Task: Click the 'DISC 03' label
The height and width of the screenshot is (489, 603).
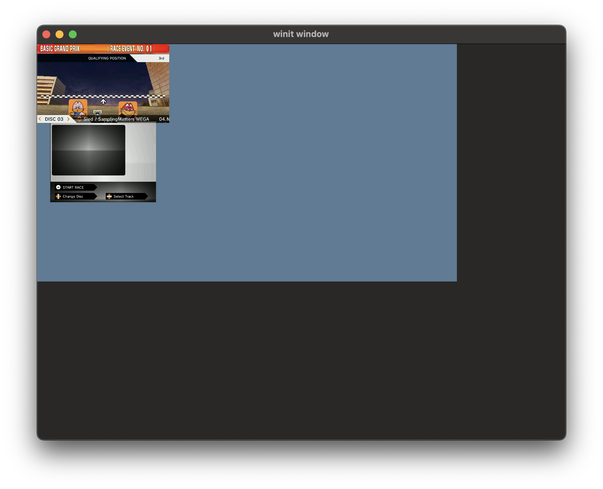Action: pos(54,119)
